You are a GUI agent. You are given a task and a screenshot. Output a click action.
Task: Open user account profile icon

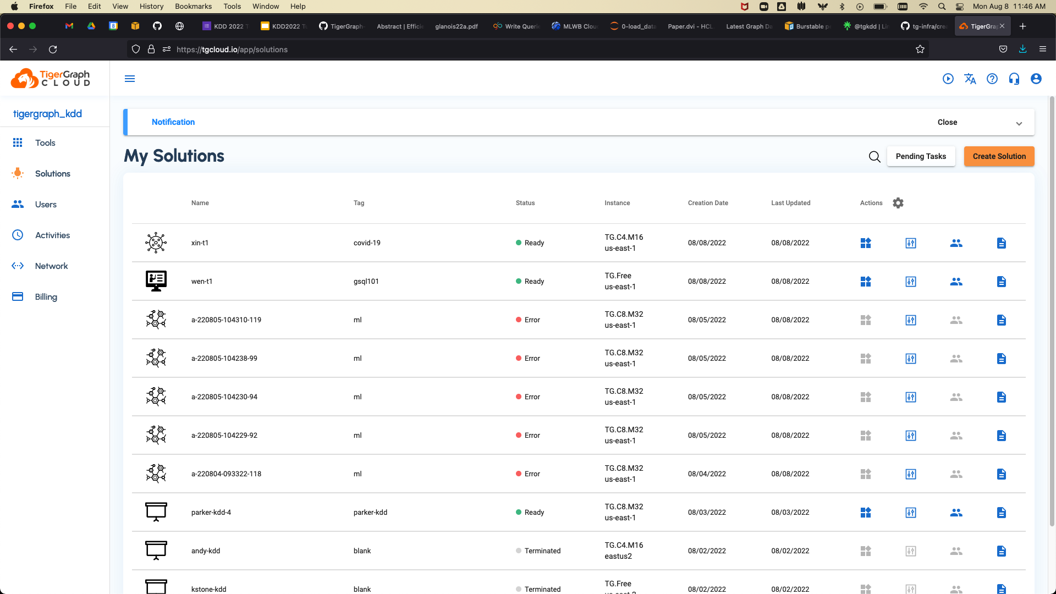tap(1036, 79)
